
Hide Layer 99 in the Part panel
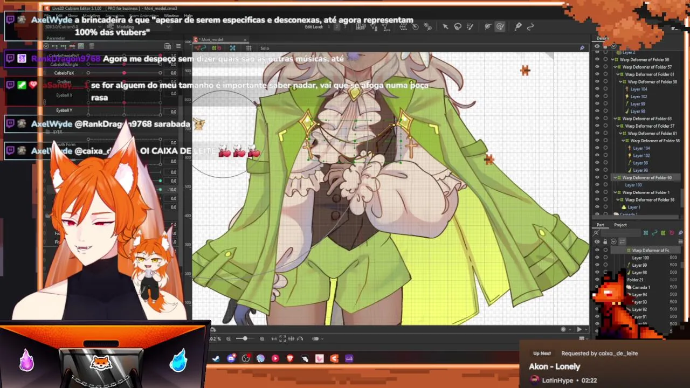(597, 265)
